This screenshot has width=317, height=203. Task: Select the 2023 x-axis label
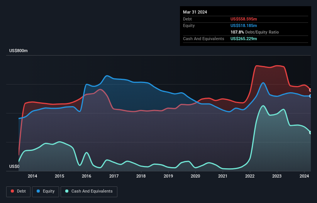coord(277,176)
